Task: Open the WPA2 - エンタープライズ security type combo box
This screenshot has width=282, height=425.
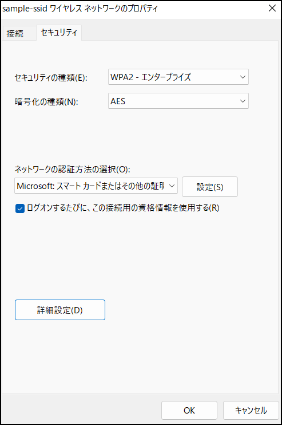Action: [178, 77]
